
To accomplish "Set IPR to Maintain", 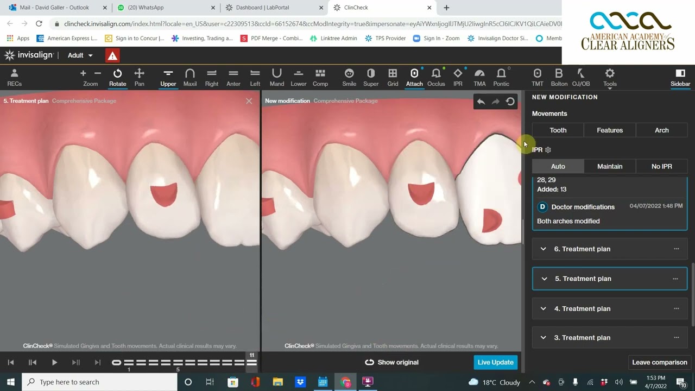I will pos(610,166).
